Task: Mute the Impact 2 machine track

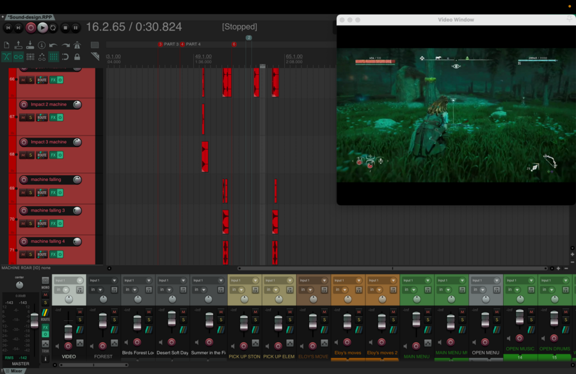Action: [x=23, y=118]
